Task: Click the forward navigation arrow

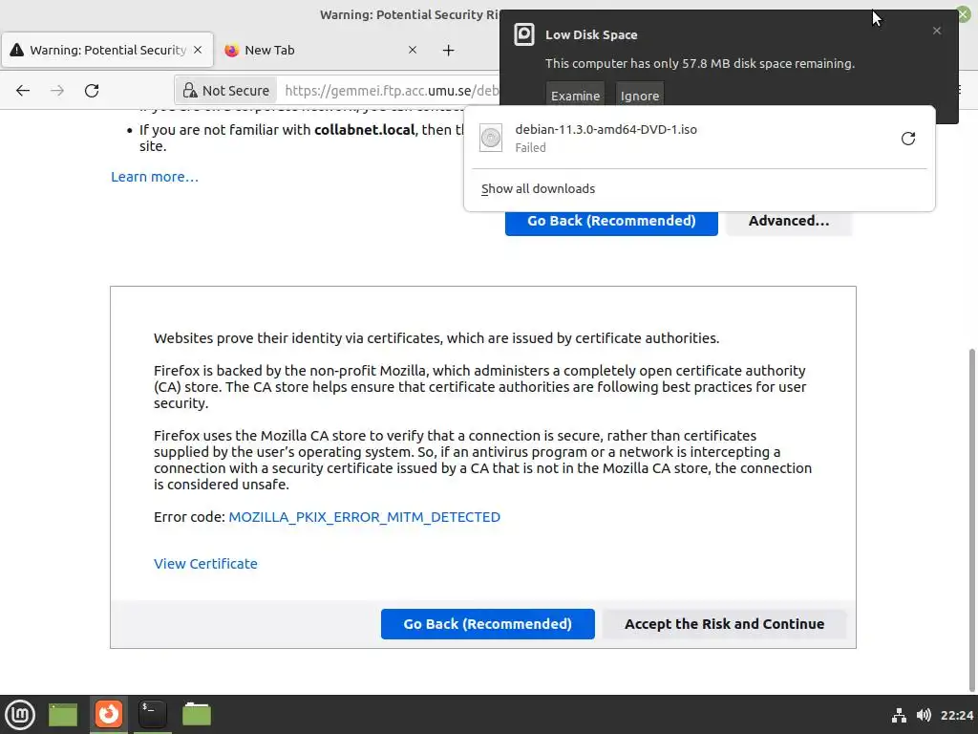Action: tap(57, 91)
